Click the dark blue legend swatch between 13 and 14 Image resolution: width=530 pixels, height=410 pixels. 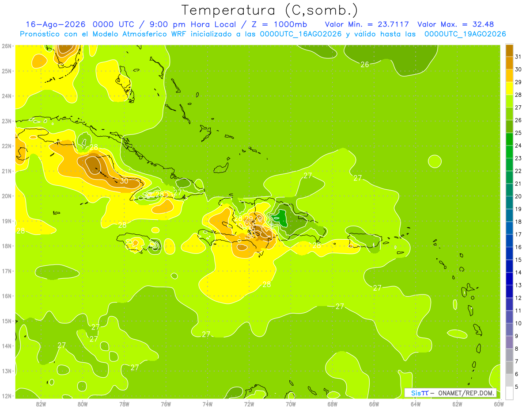(509, 279)
